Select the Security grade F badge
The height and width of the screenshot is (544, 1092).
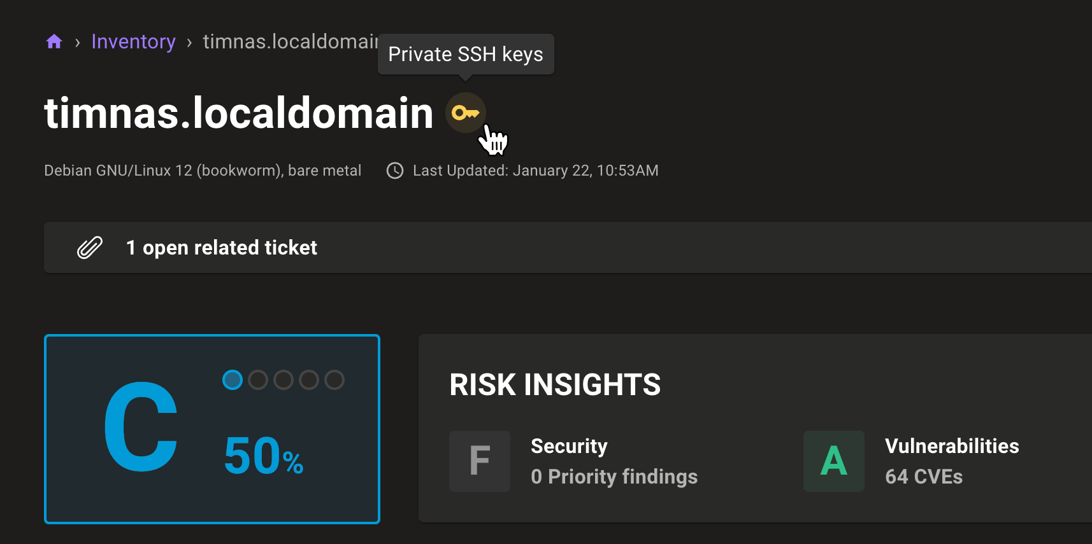click(x=479, y=461)
